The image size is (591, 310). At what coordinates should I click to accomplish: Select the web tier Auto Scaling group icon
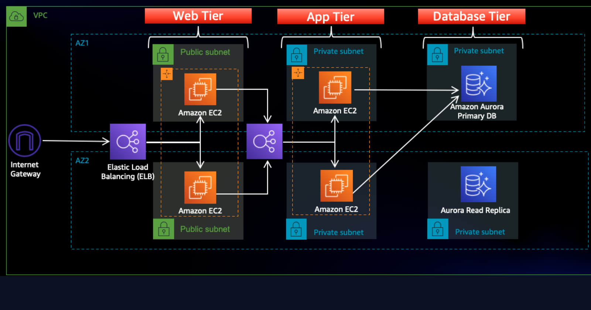[x=167, y=74]
